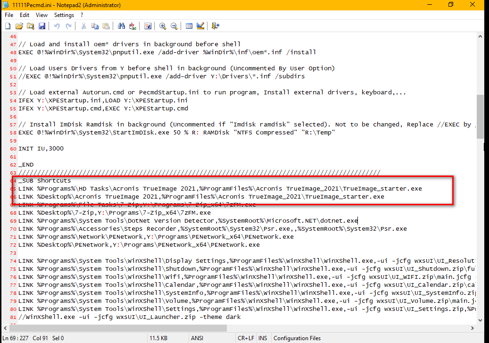Click the WinXShell Shutdown LINK line
This screenshot has height=343, width=489.
[247, 269]
